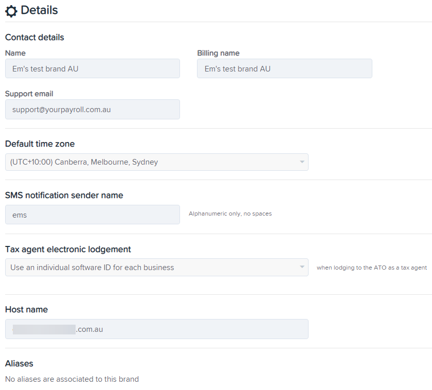Click the 'Host name' heading
Viewport: 432px width, 390px height.
tap(26, 309)
